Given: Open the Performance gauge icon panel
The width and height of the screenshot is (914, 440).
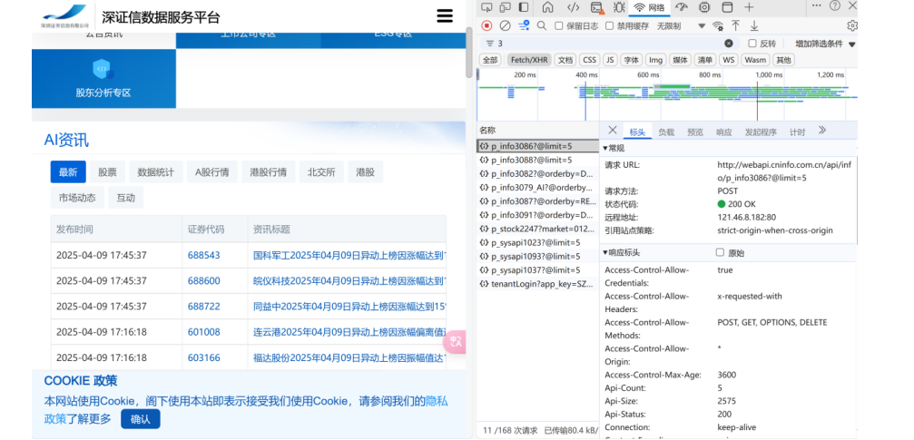Looking at the screenshot, I should point(682,7).
